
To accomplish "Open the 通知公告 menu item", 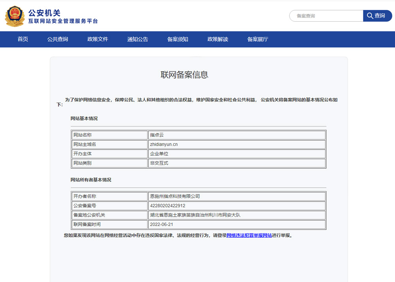I will point(137,39).
